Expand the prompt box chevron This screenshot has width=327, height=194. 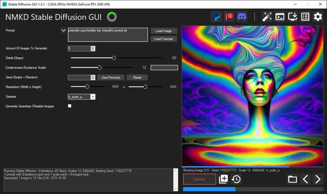click(63, 31)
